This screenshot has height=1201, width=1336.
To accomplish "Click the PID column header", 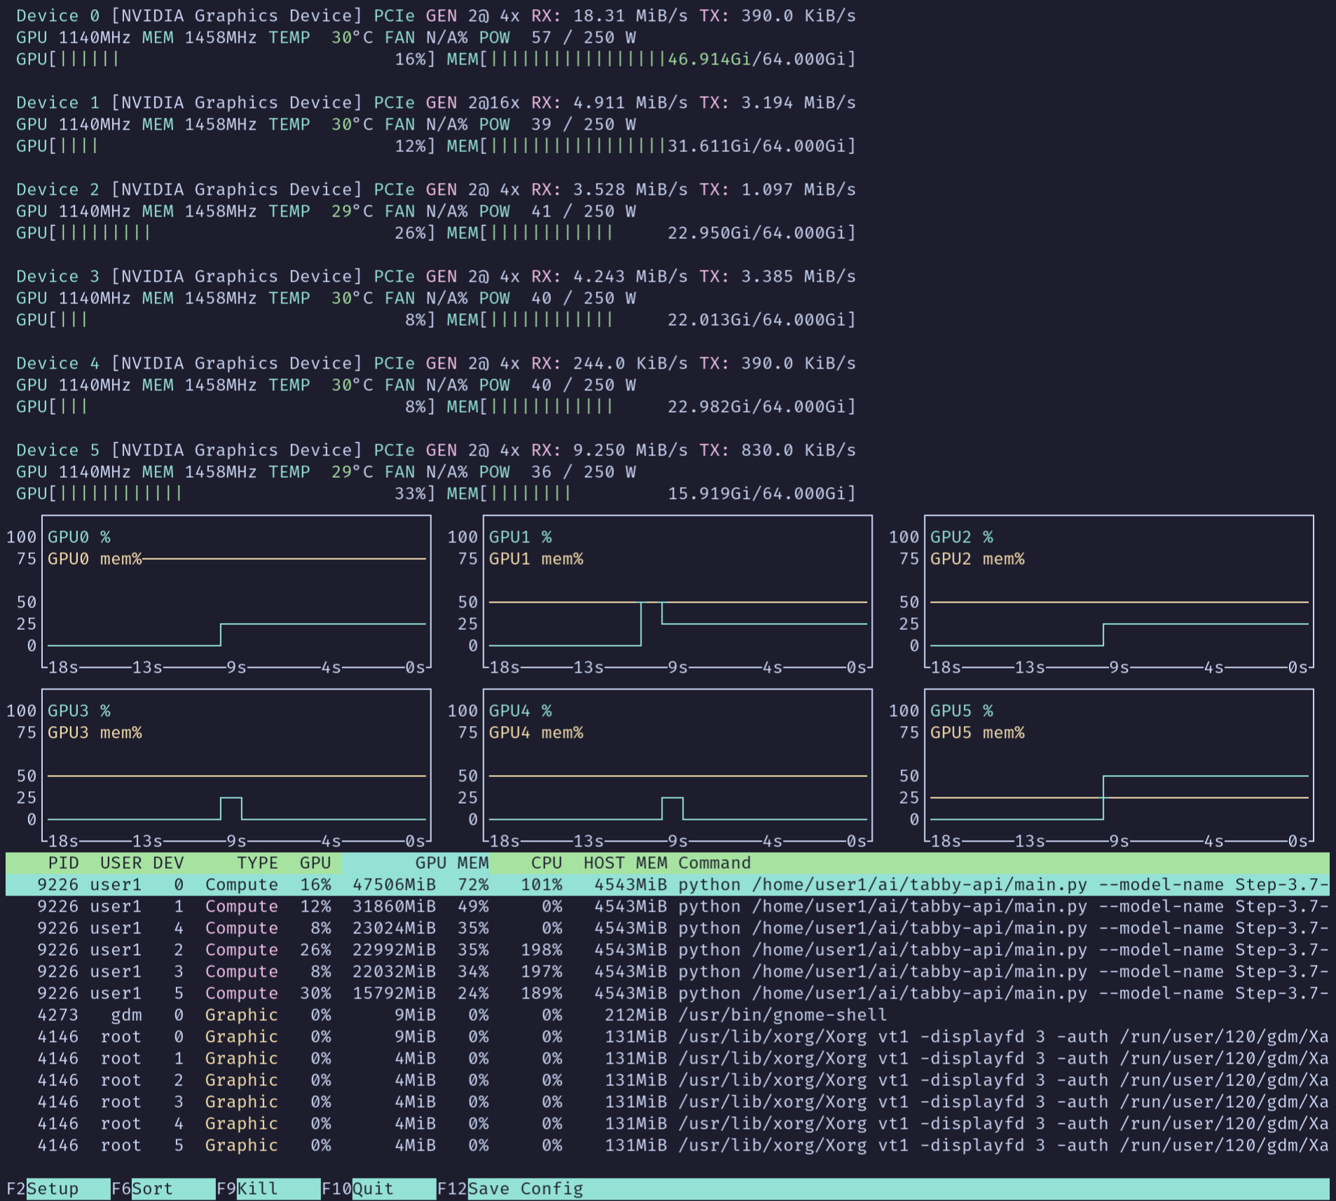I will pyautogui.click(x=63, y=863).
